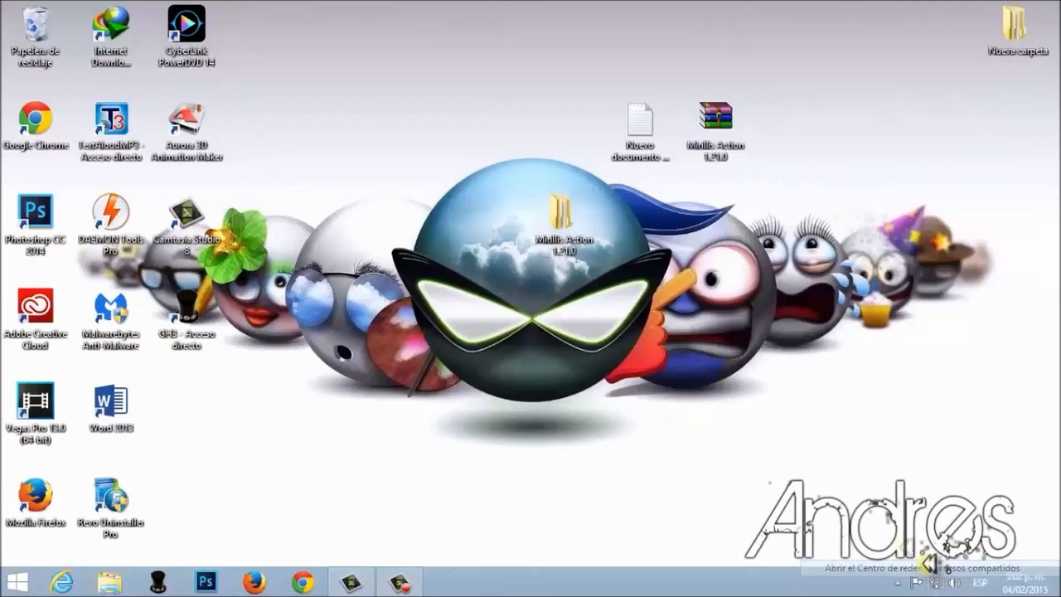
Task: Open Google Chrome from the taskbar
Action: point(303,582)
